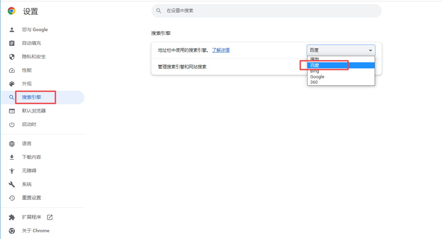Choose 360 from the search engine list
Viewport: 442px width, 239px height.
[341, 82]
